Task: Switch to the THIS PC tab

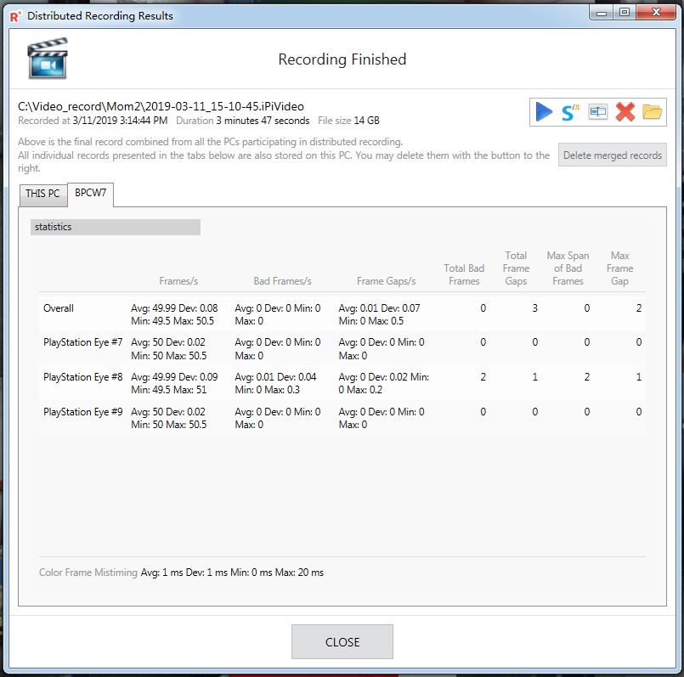Action: pos(42,194)
